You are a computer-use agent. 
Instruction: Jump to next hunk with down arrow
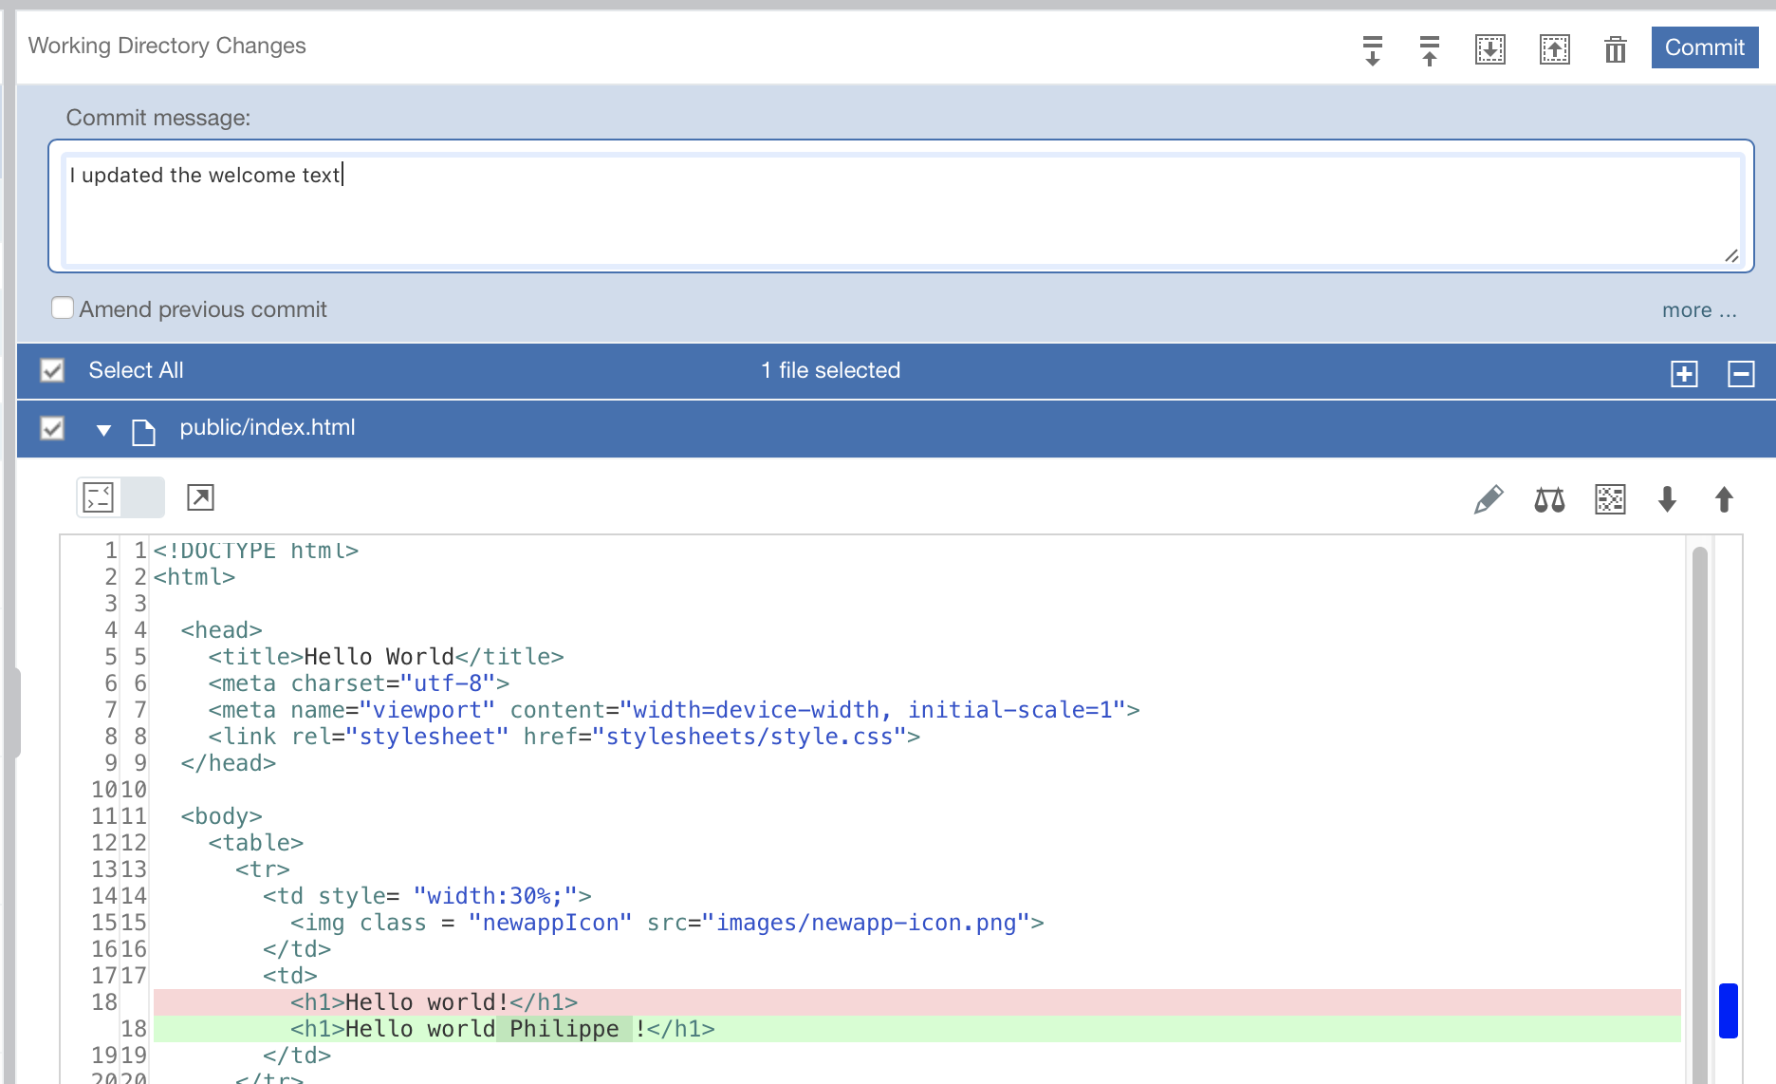pyautogui.click(x=1668, y=500)
